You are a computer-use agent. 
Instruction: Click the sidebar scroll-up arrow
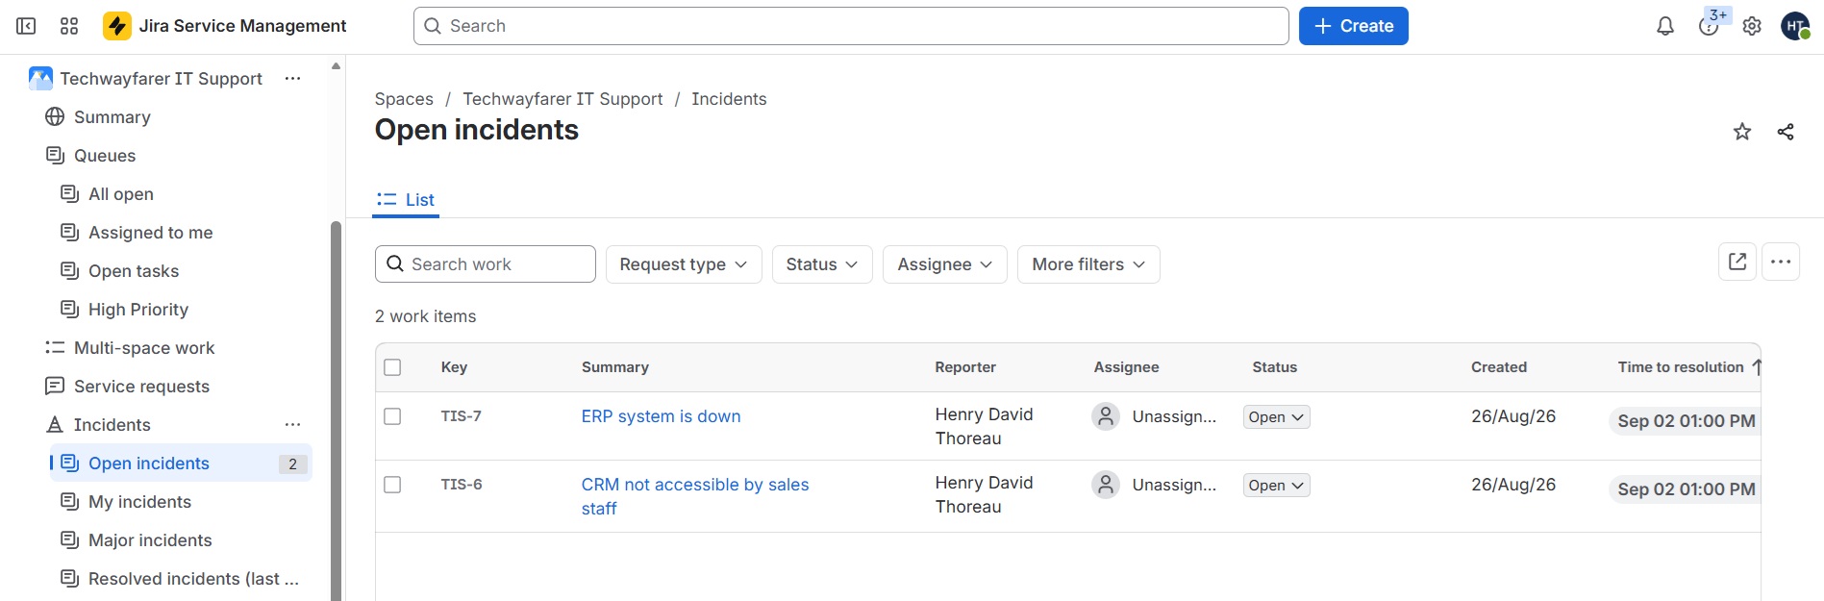pos(336,66)
